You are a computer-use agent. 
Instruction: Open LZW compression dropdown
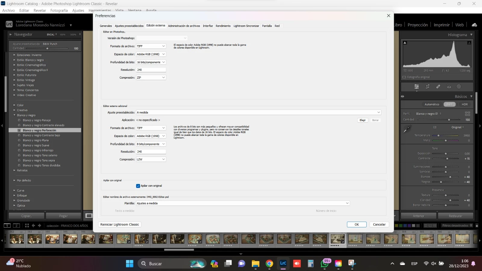(x=151, y=159)
